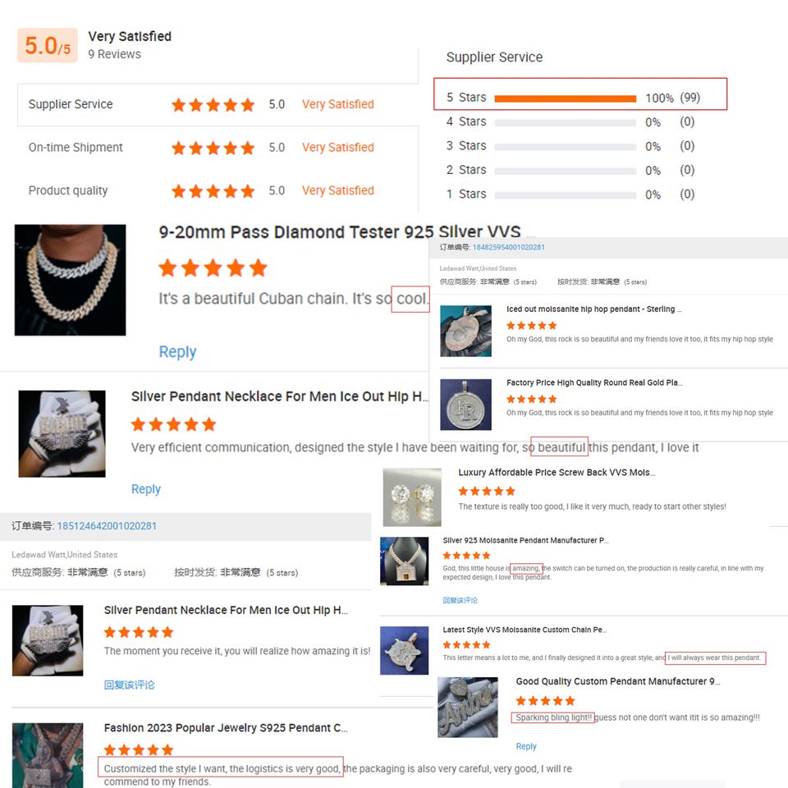
Task: Open the Luxury Affordable Price Screw Back title
Action: pyautogui.click(x=557, y=473)
